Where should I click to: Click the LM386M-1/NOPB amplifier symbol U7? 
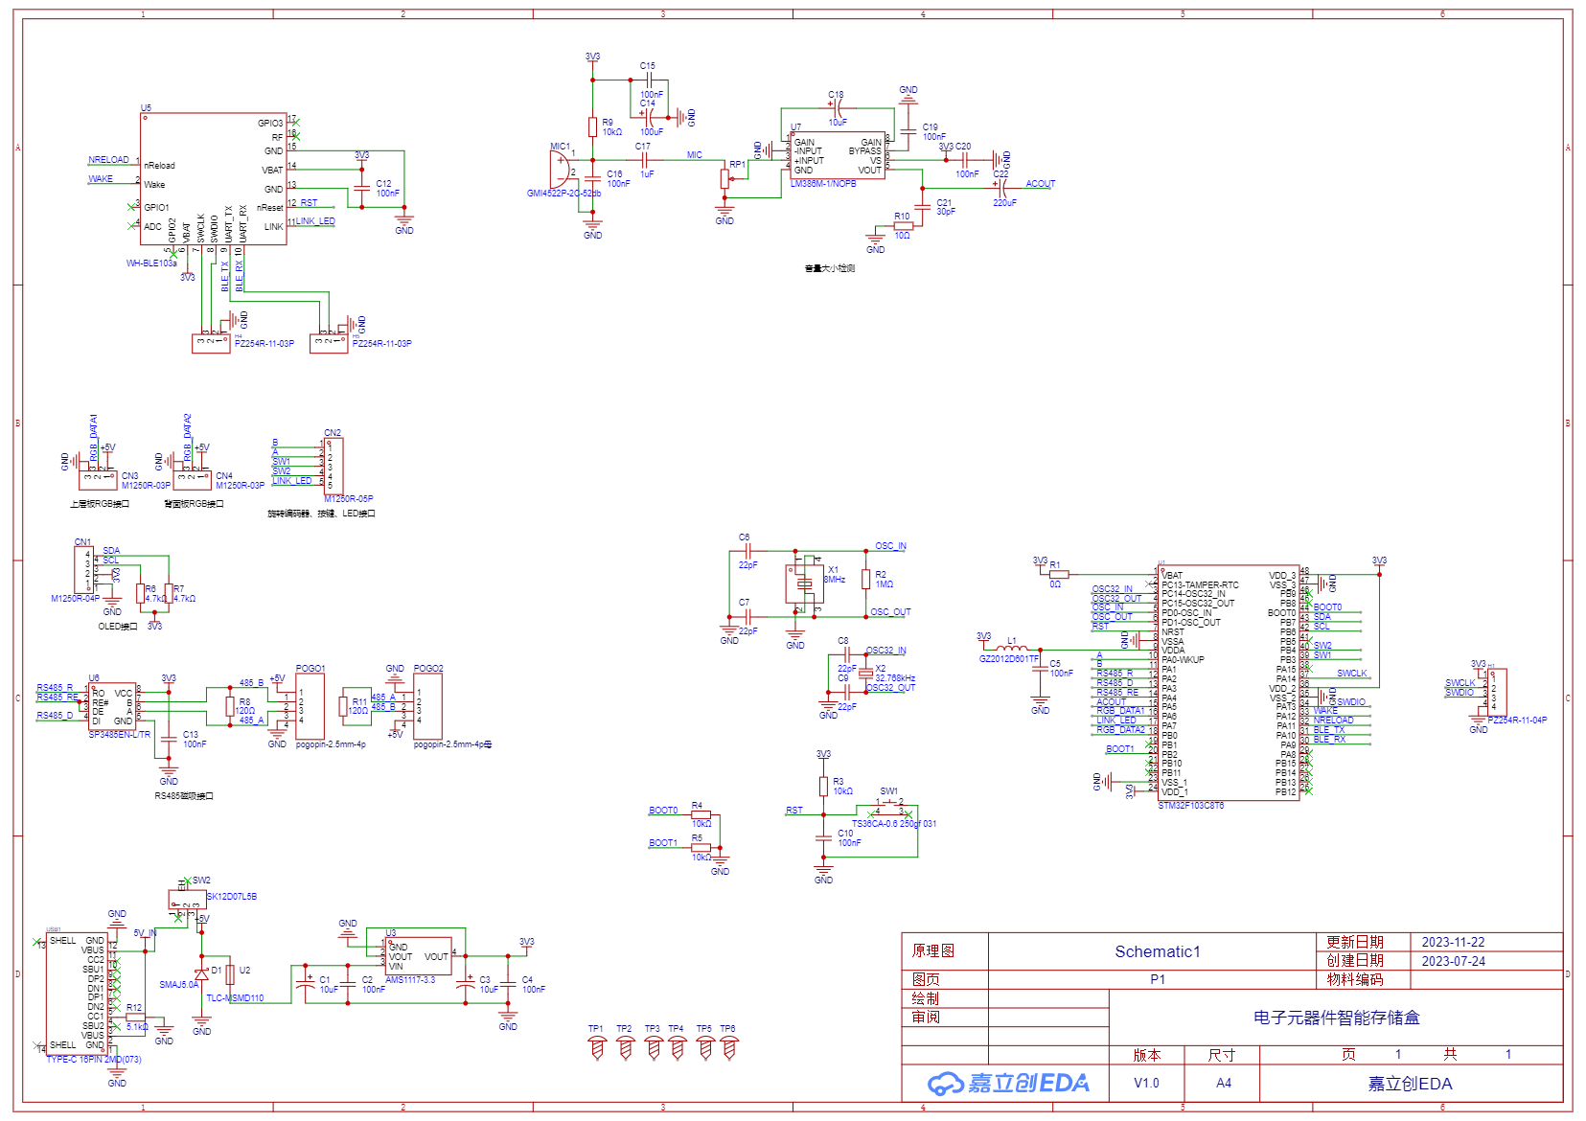pyautogui.click(x=839, y=154)
